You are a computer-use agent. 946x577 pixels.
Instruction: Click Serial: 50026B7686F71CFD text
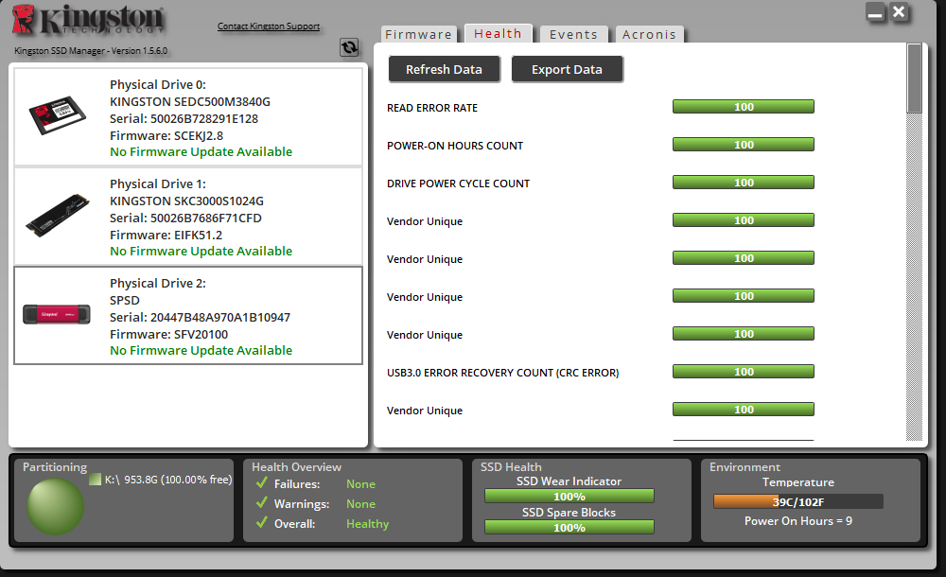(x=185, y=218)
